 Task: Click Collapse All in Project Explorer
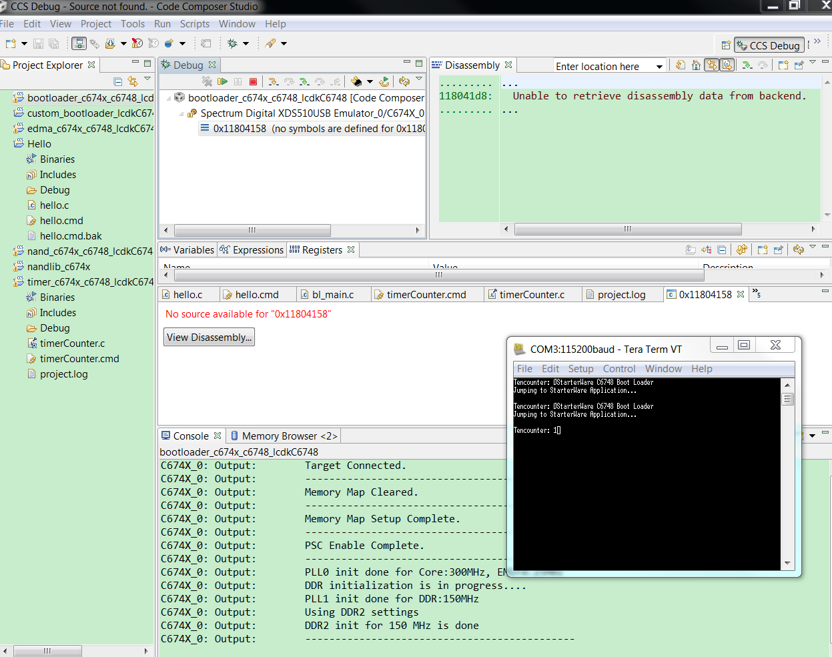point(117,81)
